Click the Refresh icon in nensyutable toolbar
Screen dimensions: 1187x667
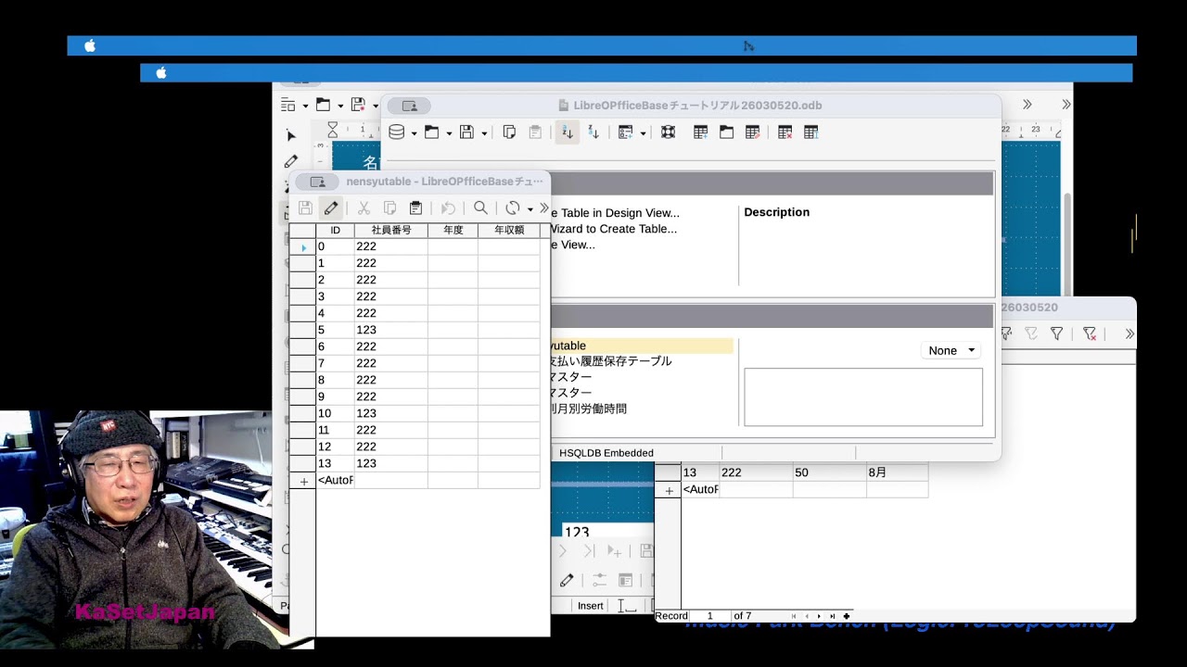(x=513, y=208)
